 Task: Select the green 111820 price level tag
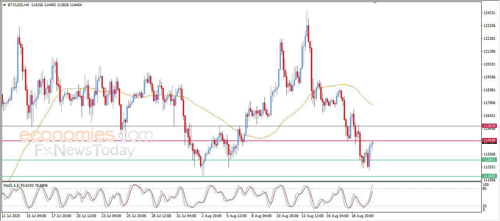489,176
